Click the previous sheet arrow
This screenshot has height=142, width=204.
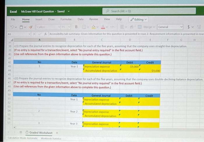pyautogui.click(x=8, y=132)
